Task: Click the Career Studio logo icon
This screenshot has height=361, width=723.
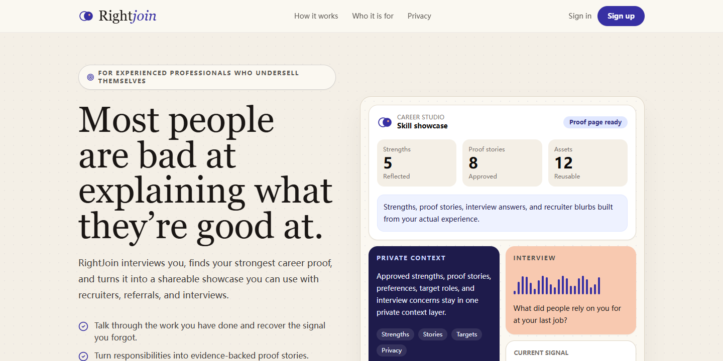Action: pos(385,122)
